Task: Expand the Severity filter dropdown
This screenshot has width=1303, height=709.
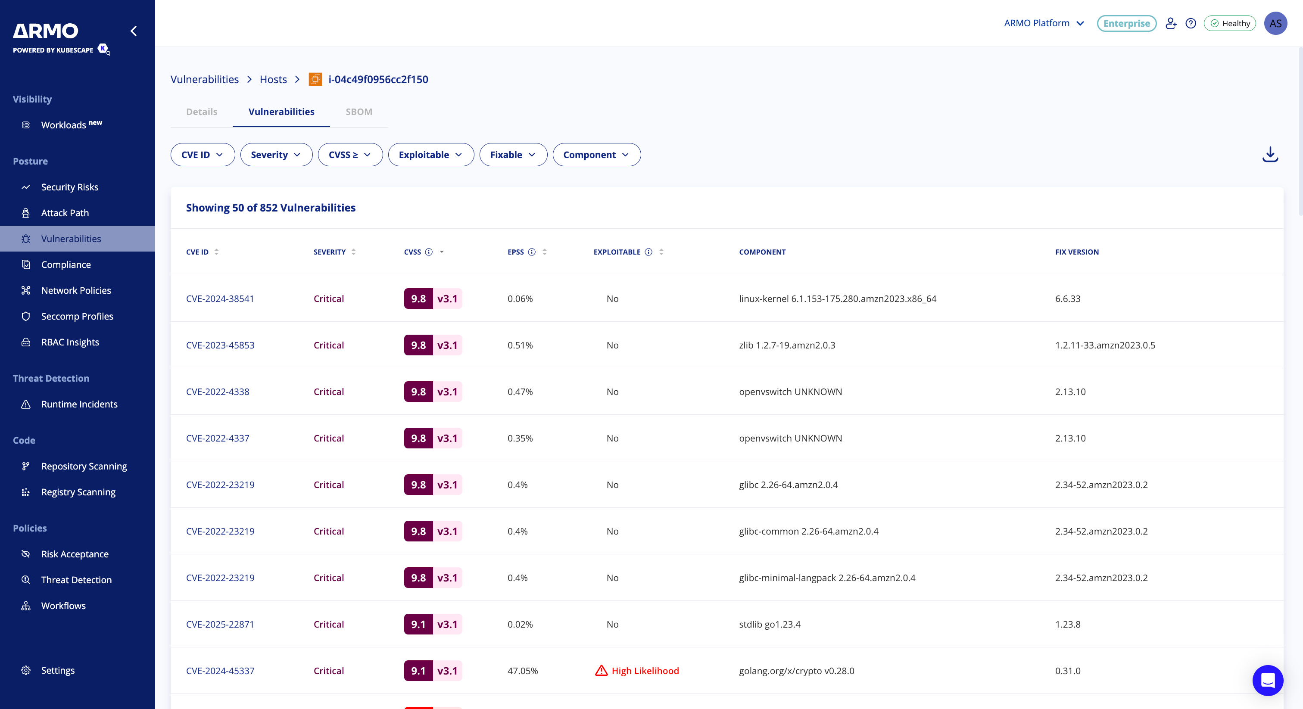Action: pyautogui.click(x=276, y=155)
